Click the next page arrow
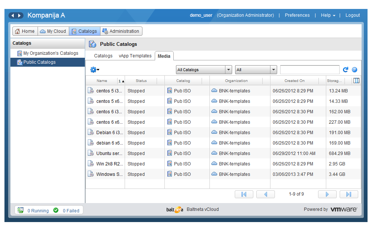 click(x=327, y=194)
